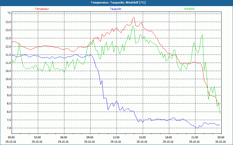This screenshot has height=145, width=233.
Task: Click the 13,0 y-axis value
Action: pos(8,30)
